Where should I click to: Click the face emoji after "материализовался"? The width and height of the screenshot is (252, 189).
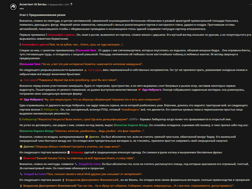point(87,137)
